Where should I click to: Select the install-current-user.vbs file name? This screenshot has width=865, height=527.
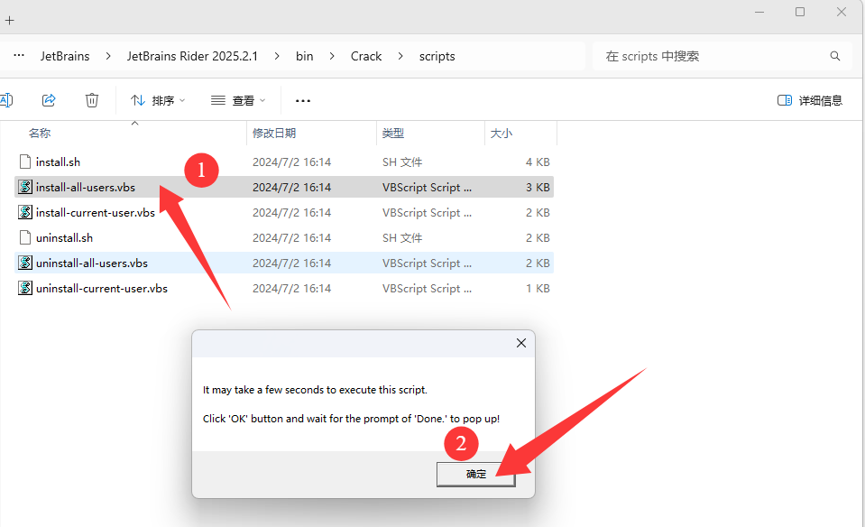pos(96,212)
